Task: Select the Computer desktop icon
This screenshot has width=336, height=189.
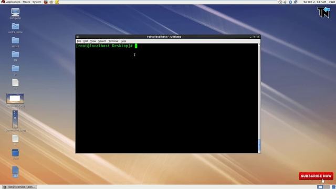Action: point(15,14)
